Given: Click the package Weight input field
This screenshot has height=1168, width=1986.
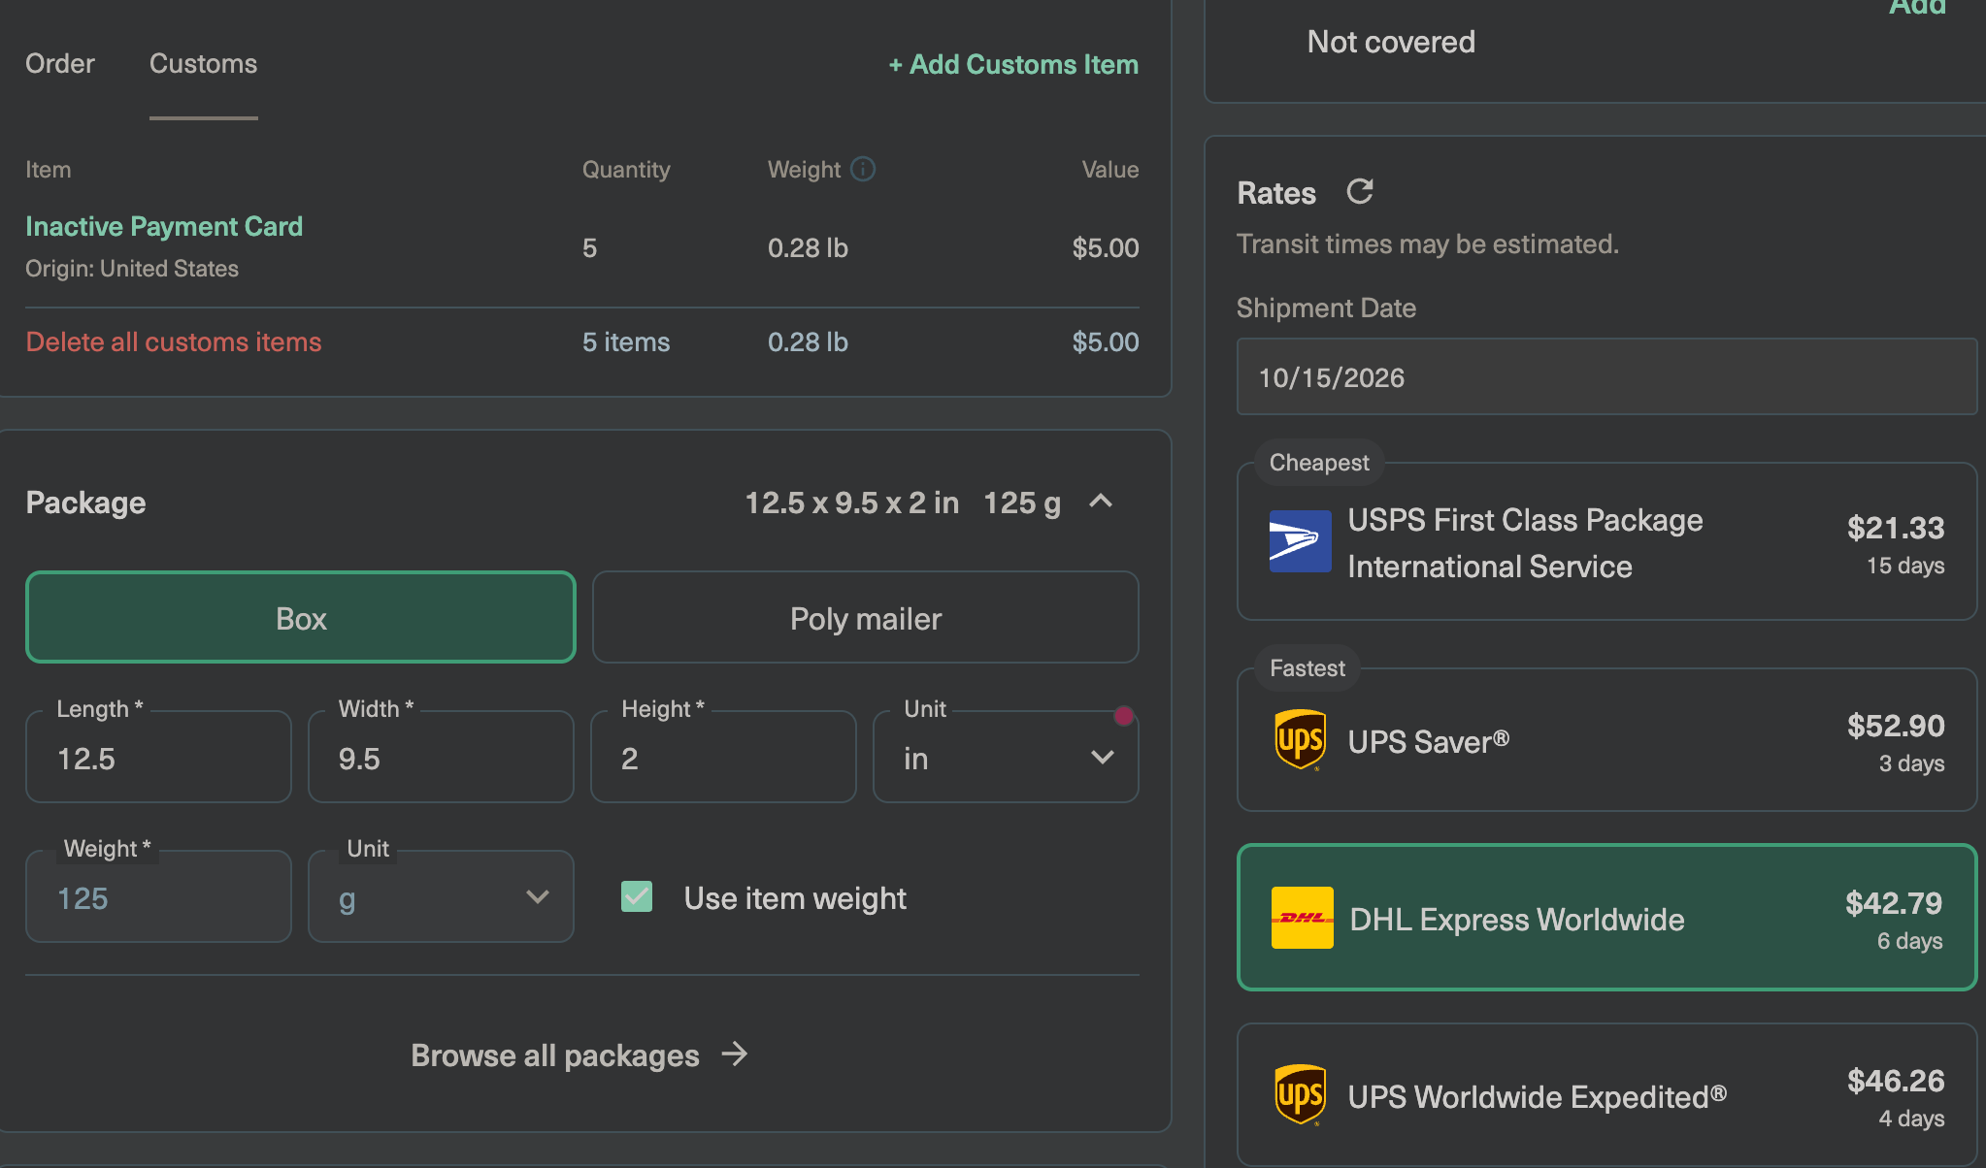Looking at the screenshot, I should 158,896.
